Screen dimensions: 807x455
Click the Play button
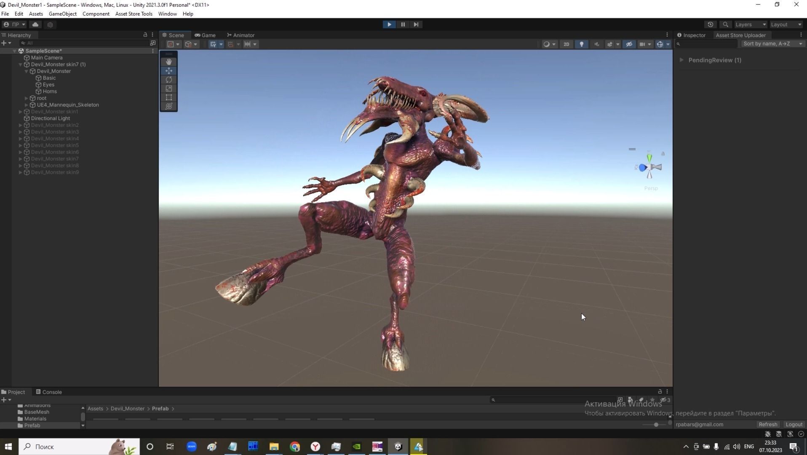[x=389, y=24]
